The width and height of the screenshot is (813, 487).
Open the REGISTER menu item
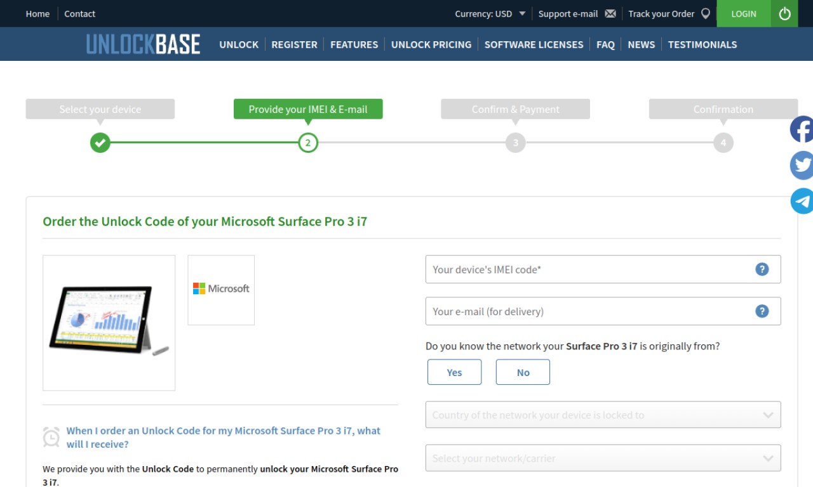294,44
